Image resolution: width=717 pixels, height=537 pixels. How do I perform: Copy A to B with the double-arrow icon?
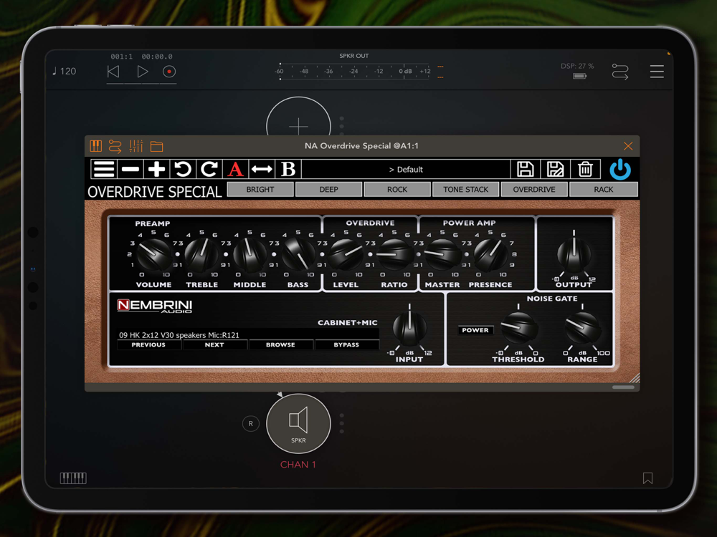pos(262,170)
